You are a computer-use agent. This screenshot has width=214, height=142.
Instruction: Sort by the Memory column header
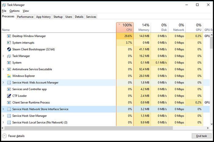click(142, 27)
